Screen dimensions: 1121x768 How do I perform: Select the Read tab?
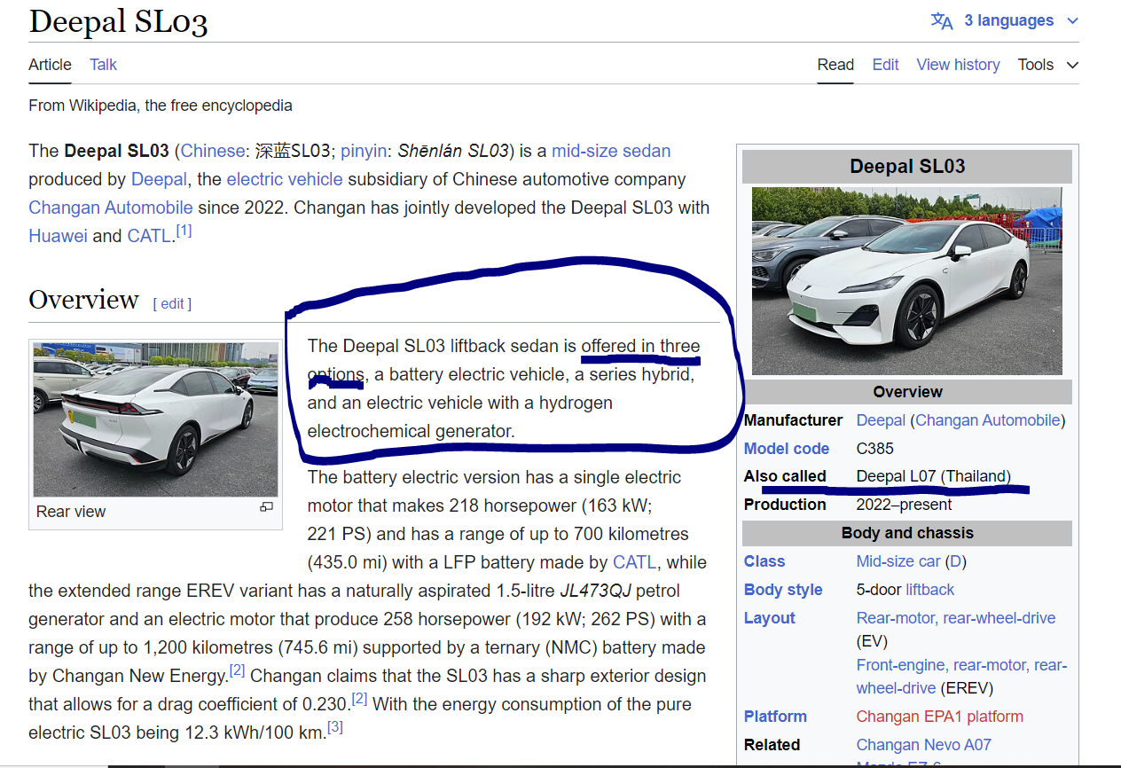835,65
